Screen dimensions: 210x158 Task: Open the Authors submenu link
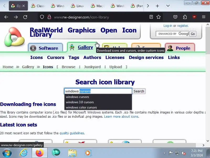92,57
